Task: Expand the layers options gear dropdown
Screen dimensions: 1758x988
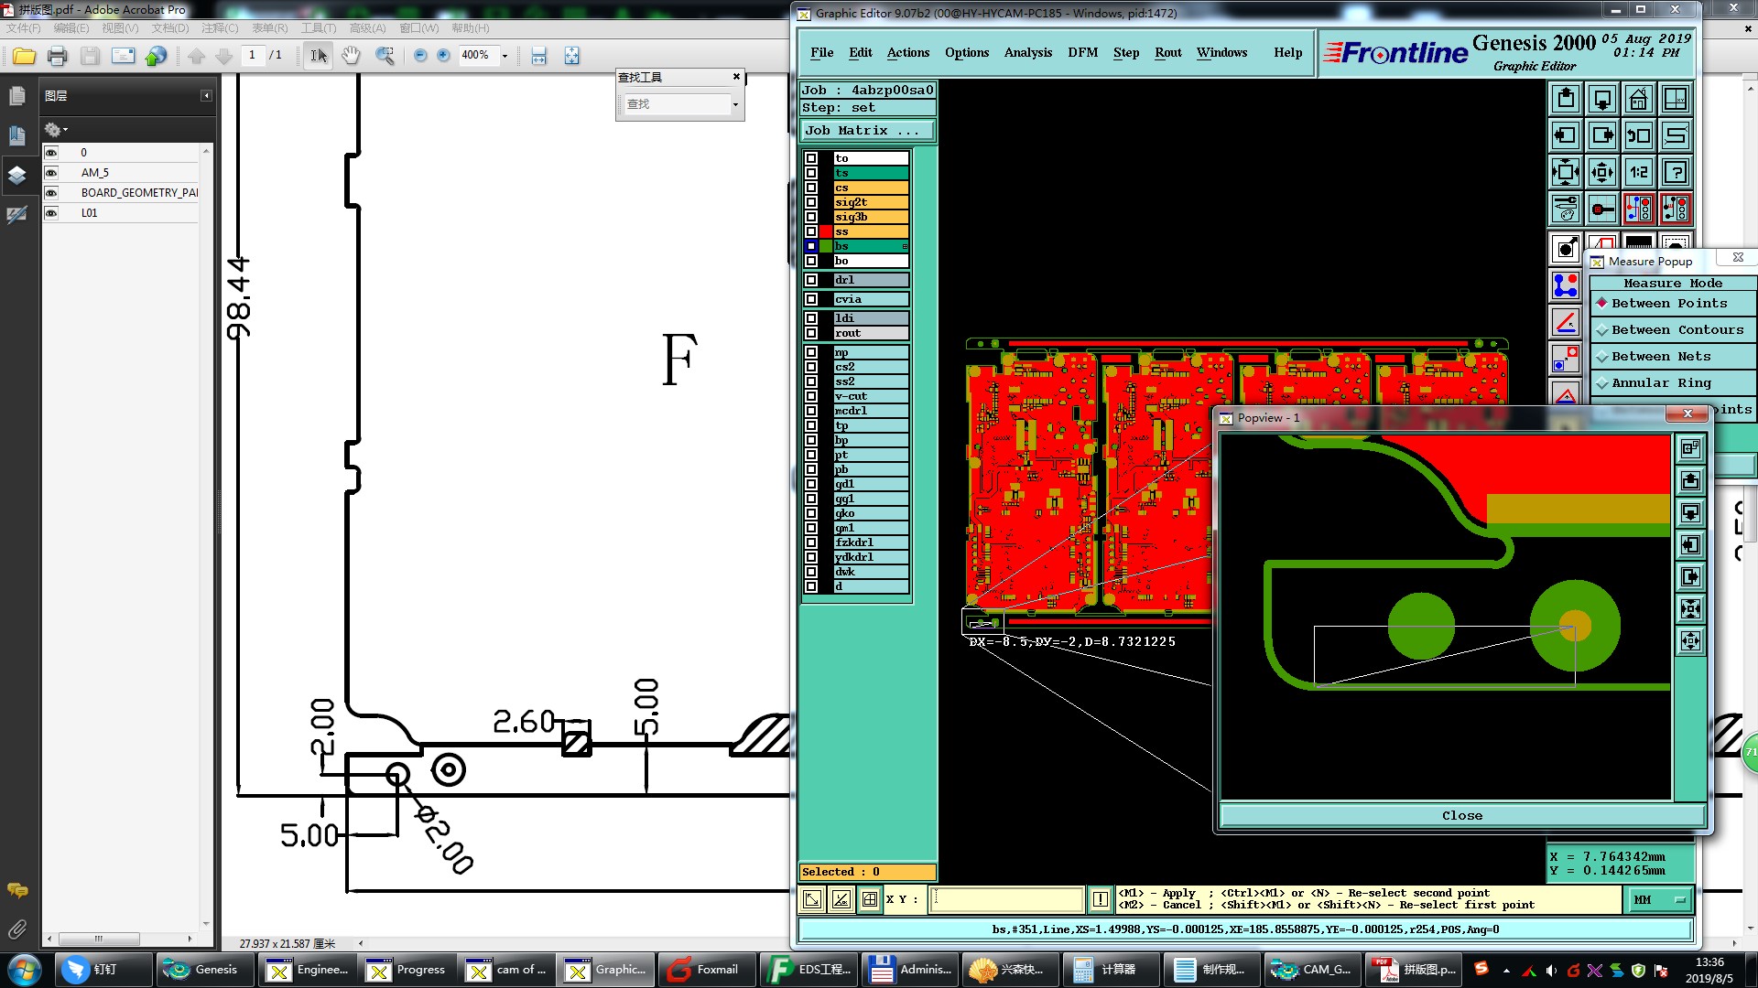Action: (56, 130)
